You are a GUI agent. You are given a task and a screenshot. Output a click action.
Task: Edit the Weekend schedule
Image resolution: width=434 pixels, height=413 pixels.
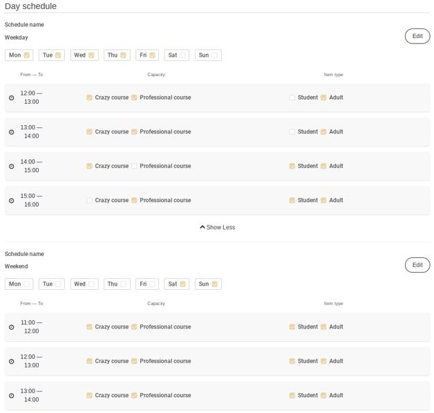click(417, 265)
